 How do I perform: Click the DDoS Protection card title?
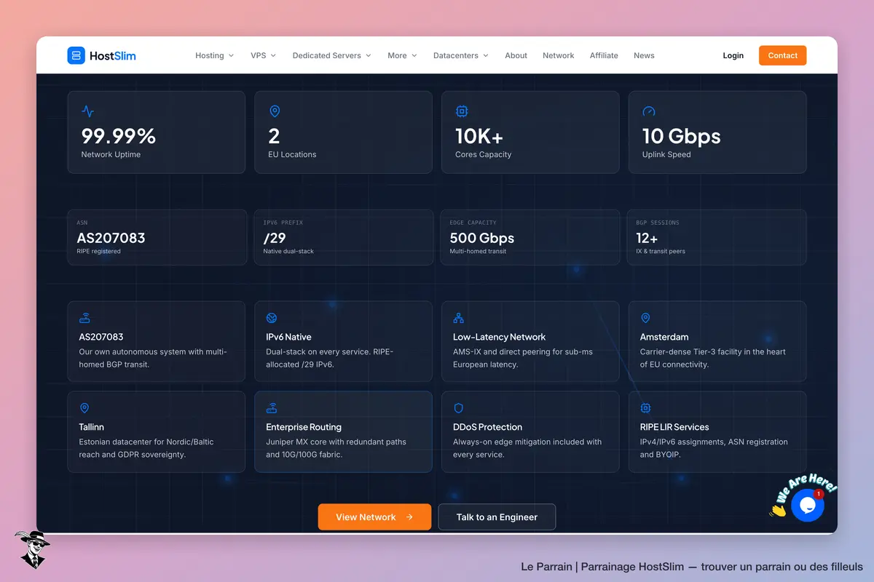click(x=487, y=427)
